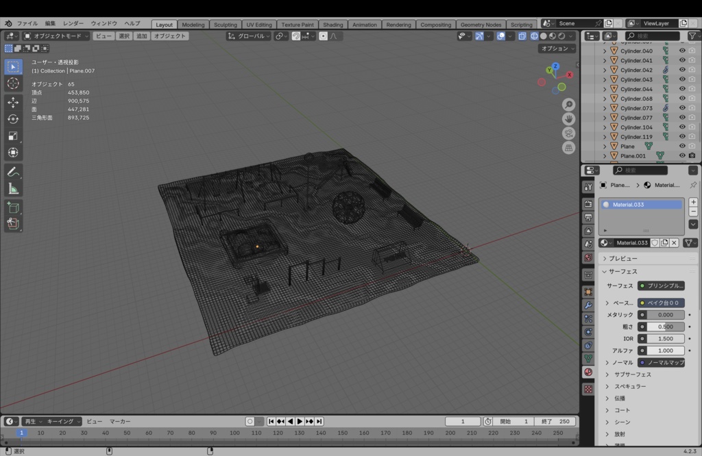
Task: Toggle camera view with the camera icon
Action: coord(568,134)
